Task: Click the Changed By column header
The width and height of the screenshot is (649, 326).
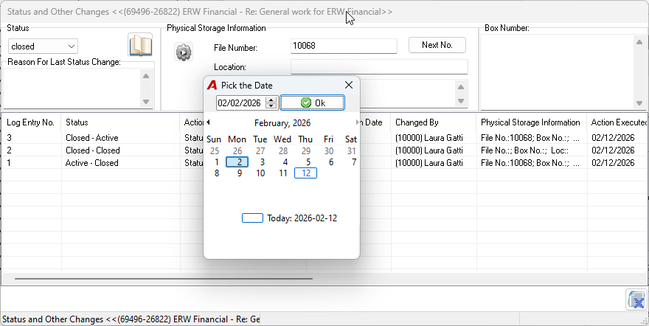Action: click(434, 122)
